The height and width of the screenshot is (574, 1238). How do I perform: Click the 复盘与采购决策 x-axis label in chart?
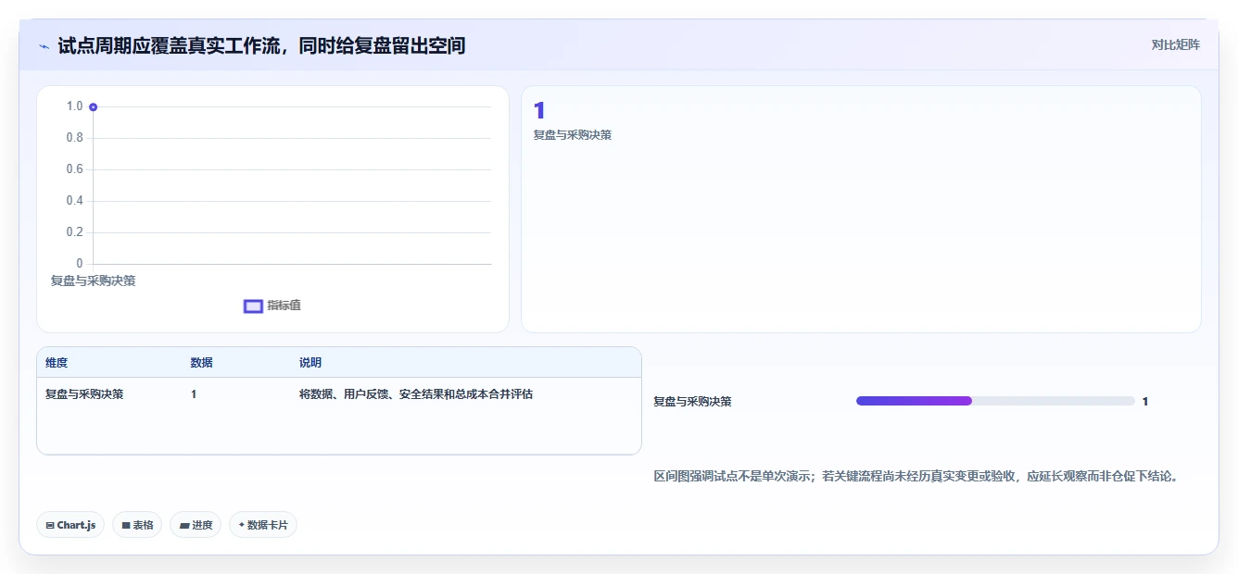tap(93, 281)
